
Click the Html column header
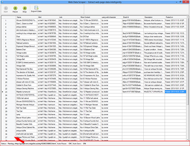[48, 17]
